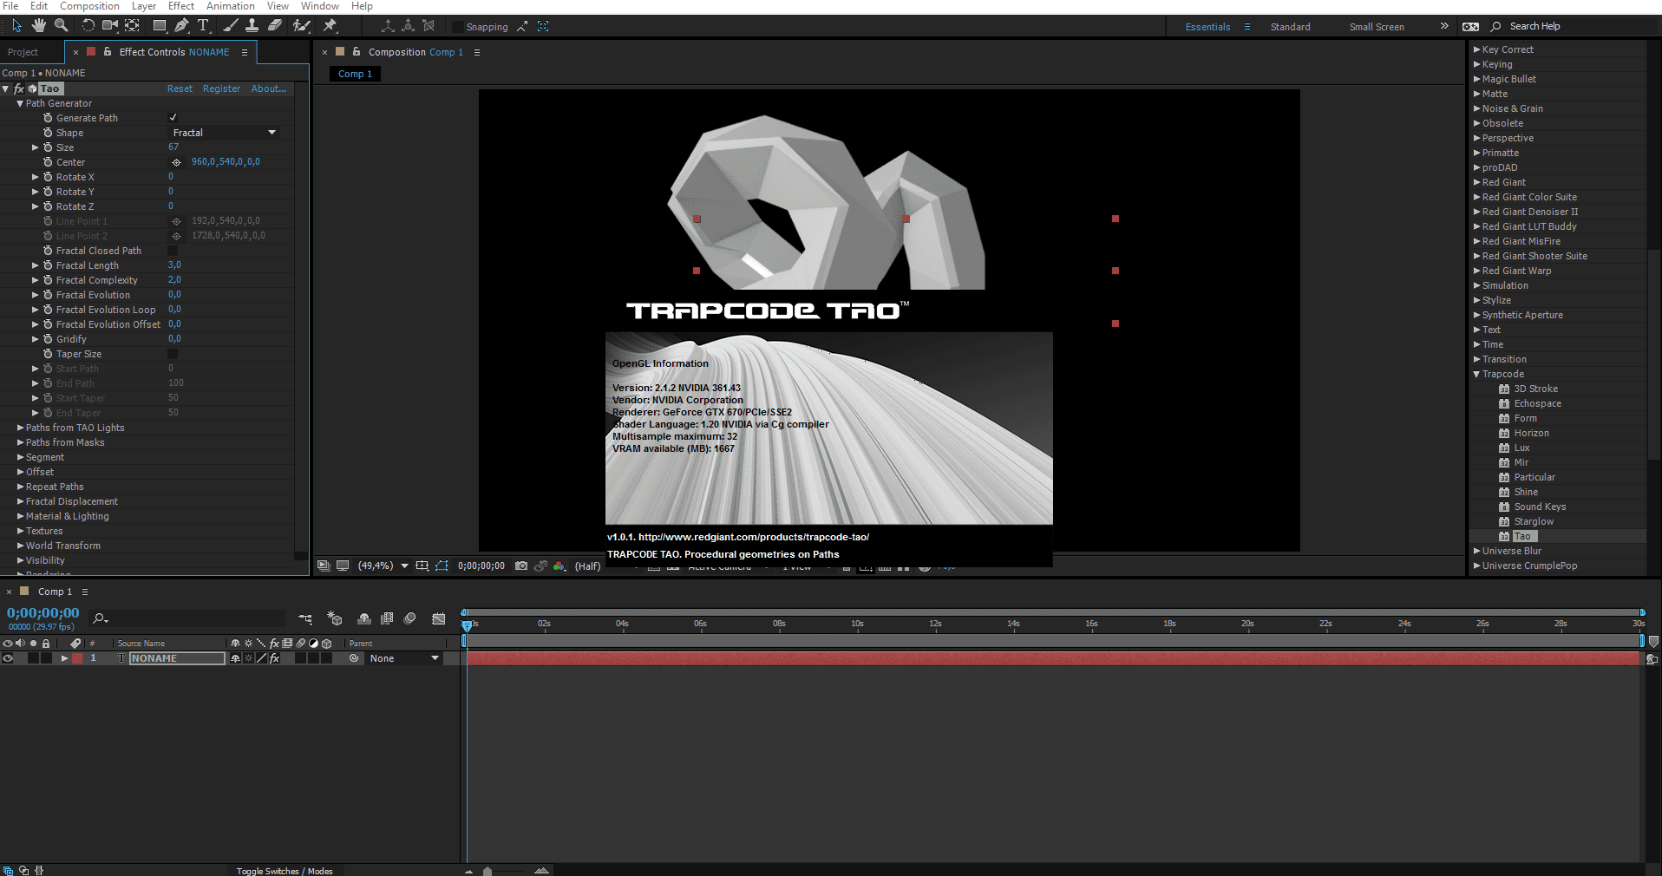Viewport: 1662px width, 876px height.
Task: Click the timeline Motion Blur enable icon
Action: click(410, 618)
